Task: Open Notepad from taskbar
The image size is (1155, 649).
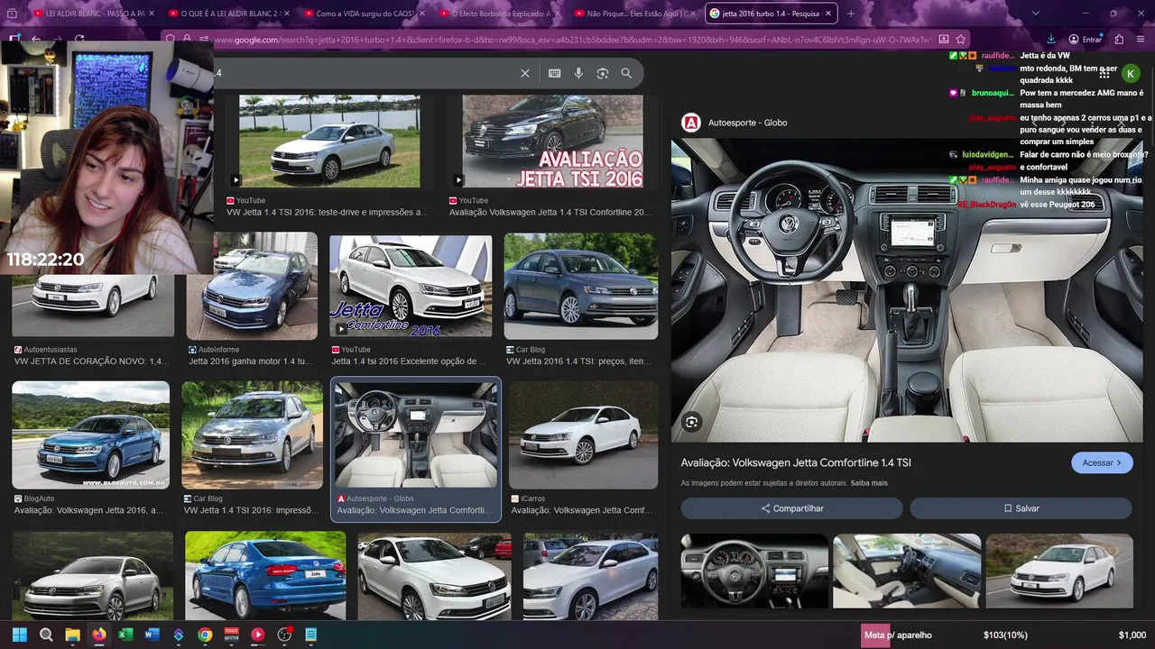Action: [310, 635]
